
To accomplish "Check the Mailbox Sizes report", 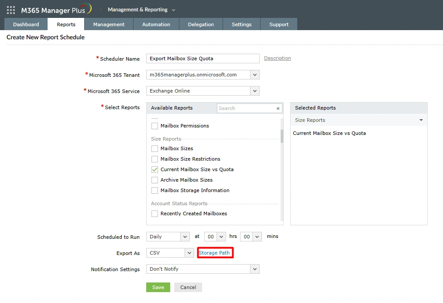I will coord(155,148).
